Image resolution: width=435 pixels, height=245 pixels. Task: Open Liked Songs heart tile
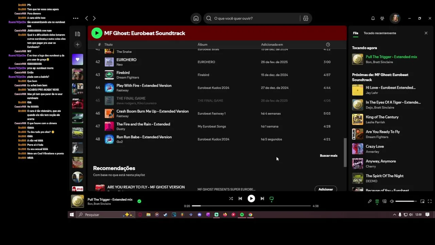pyautogui.click(x=77, y=60)
